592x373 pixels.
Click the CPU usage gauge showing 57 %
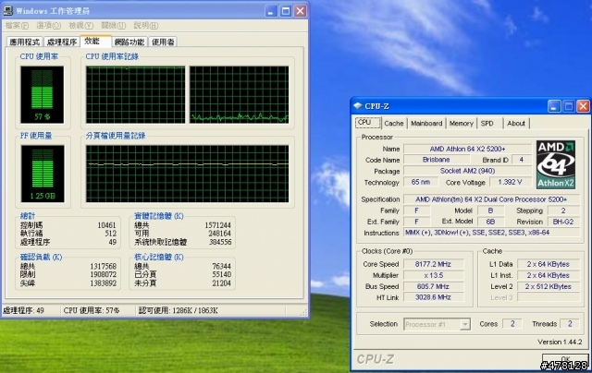pyautogui.click(x=42, y=94)
